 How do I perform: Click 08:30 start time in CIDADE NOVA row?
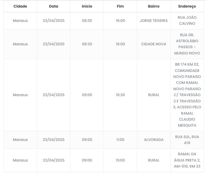(87, 44)
